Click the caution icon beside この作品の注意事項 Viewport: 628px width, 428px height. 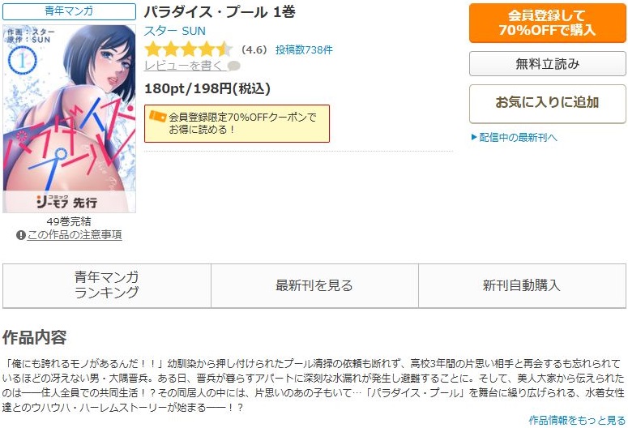21,235
